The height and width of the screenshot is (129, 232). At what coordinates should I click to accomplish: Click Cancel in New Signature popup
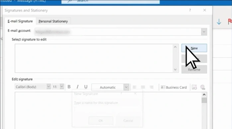(128, 121)
